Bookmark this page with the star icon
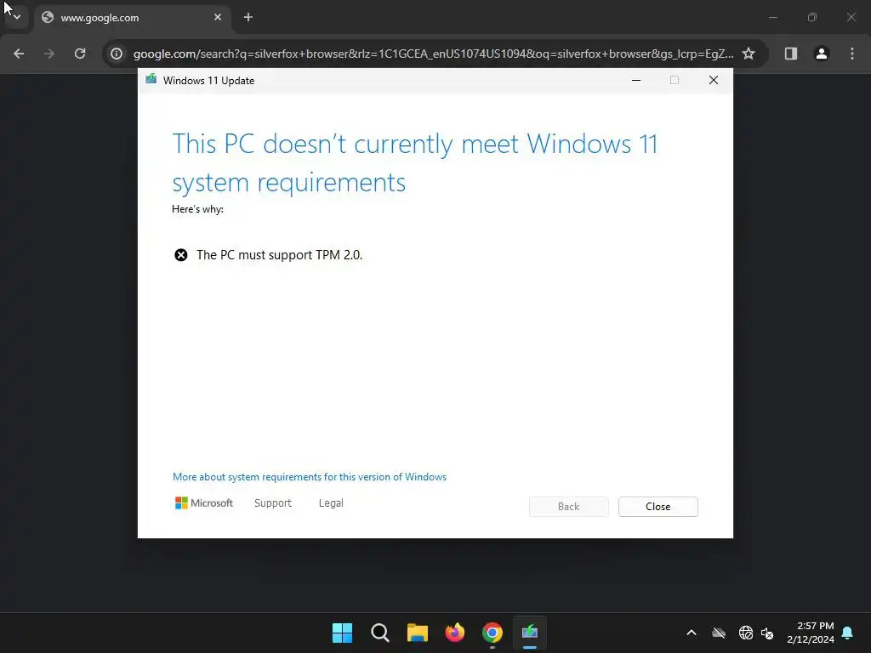 tap(749, 54)
